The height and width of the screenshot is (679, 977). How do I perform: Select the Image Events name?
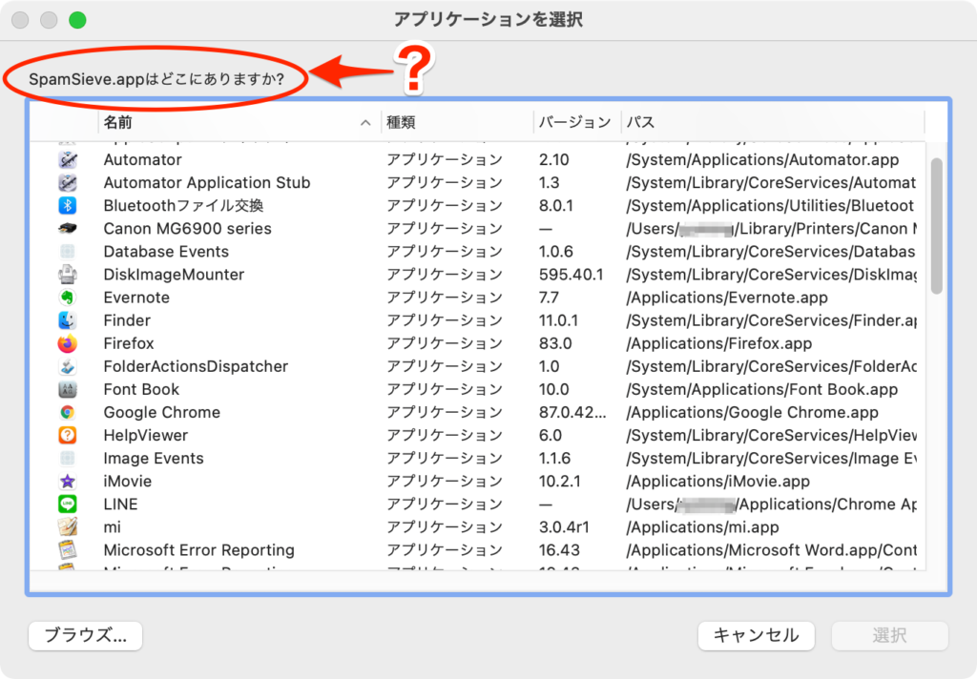pos(154,459)
